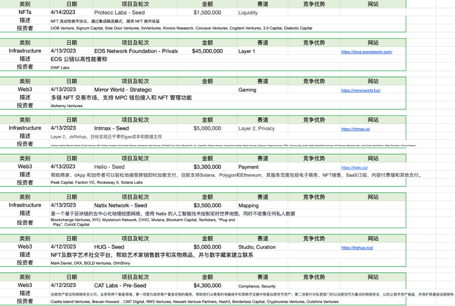The height and width of the screenshot is (306, 455).
Task: Click the EOS 公链以高性能著称 description cell
Action: tap(79, 59)
